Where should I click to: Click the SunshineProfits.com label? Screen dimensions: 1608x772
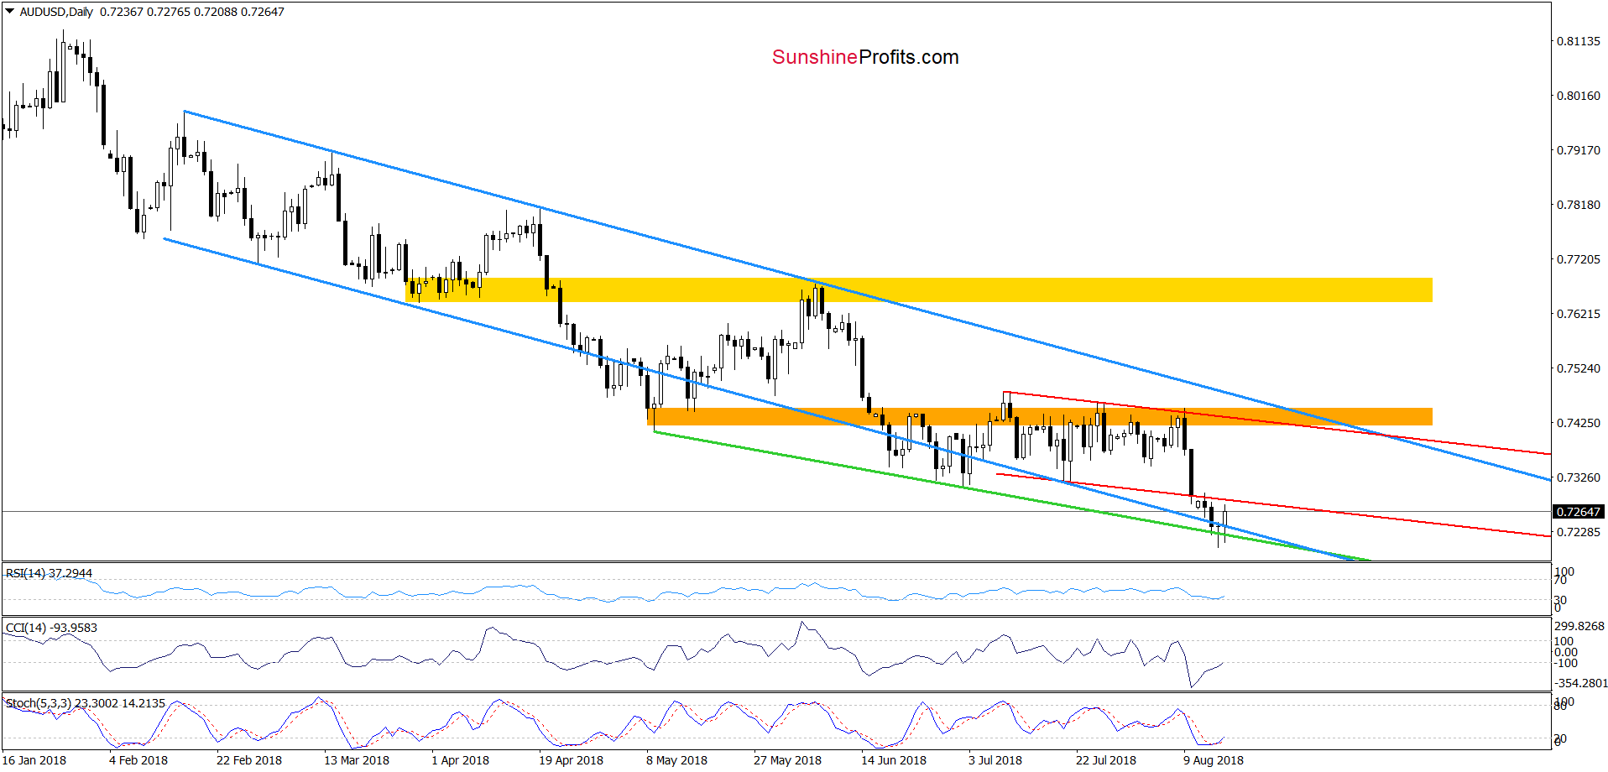pos(865,57)
